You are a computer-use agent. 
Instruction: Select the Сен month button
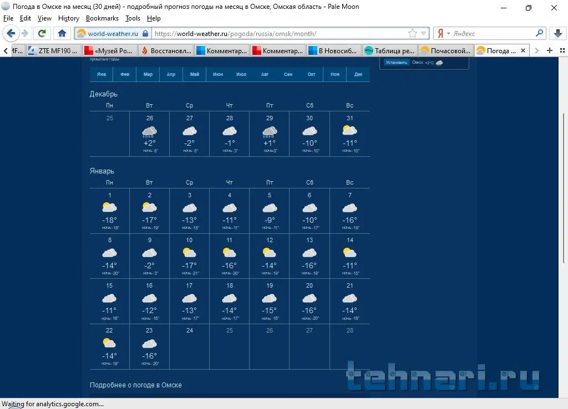coord(288,74)
